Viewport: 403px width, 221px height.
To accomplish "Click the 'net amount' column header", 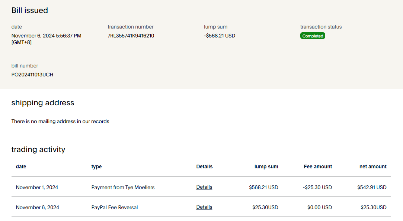I will click(373, 166).
